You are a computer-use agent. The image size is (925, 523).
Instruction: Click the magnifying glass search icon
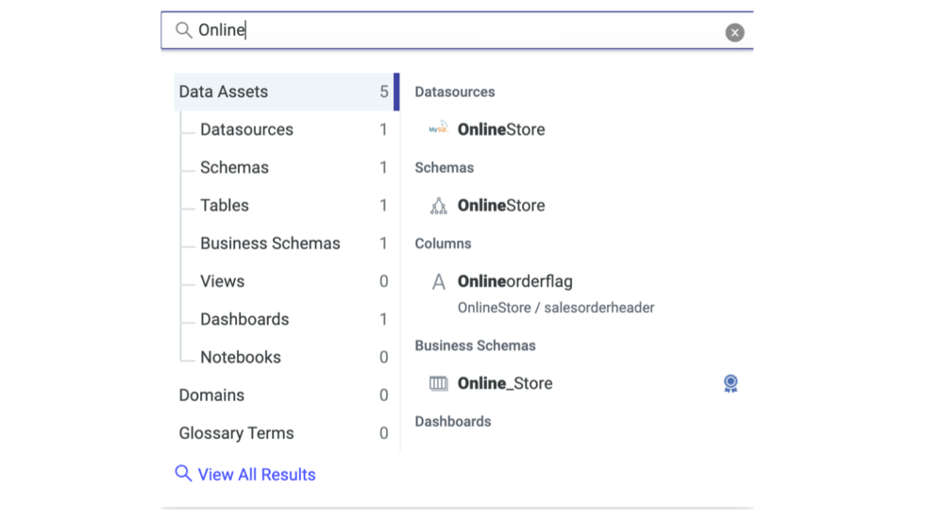pyautogui.click(x=183, y=30)
